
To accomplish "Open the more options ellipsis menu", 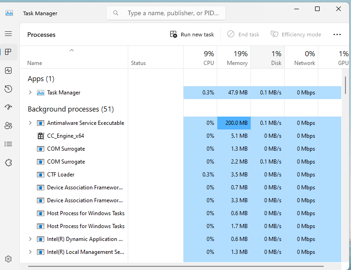I will 337,35.
